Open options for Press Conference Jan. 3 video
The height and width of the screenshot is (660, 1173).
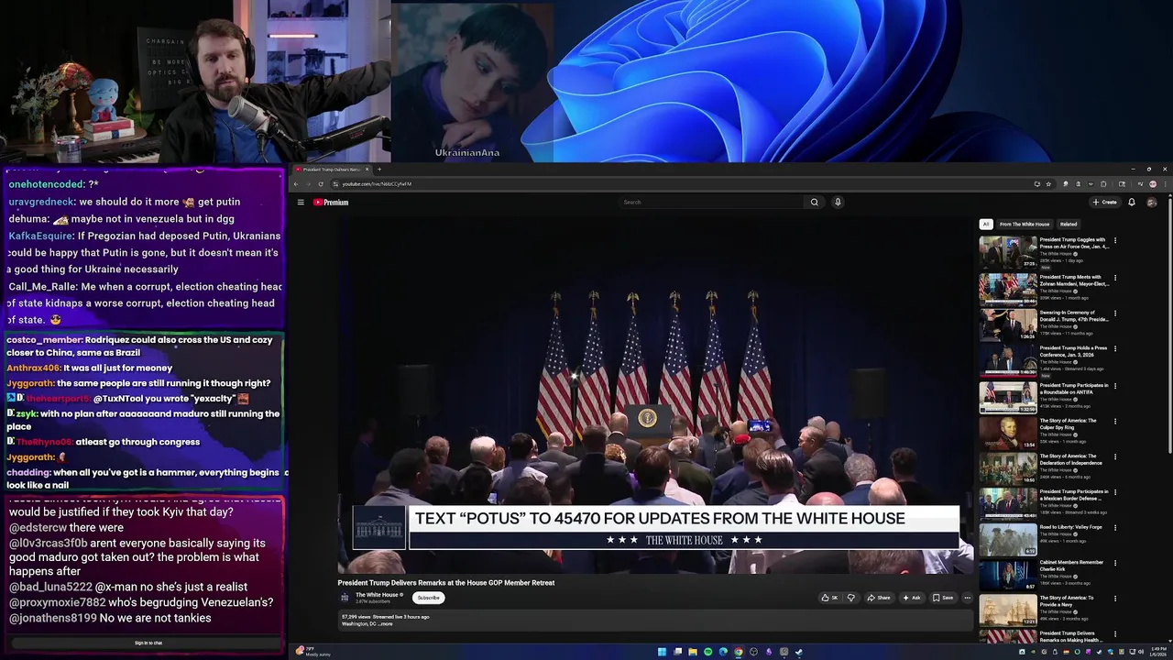[x=1115, y=349]
